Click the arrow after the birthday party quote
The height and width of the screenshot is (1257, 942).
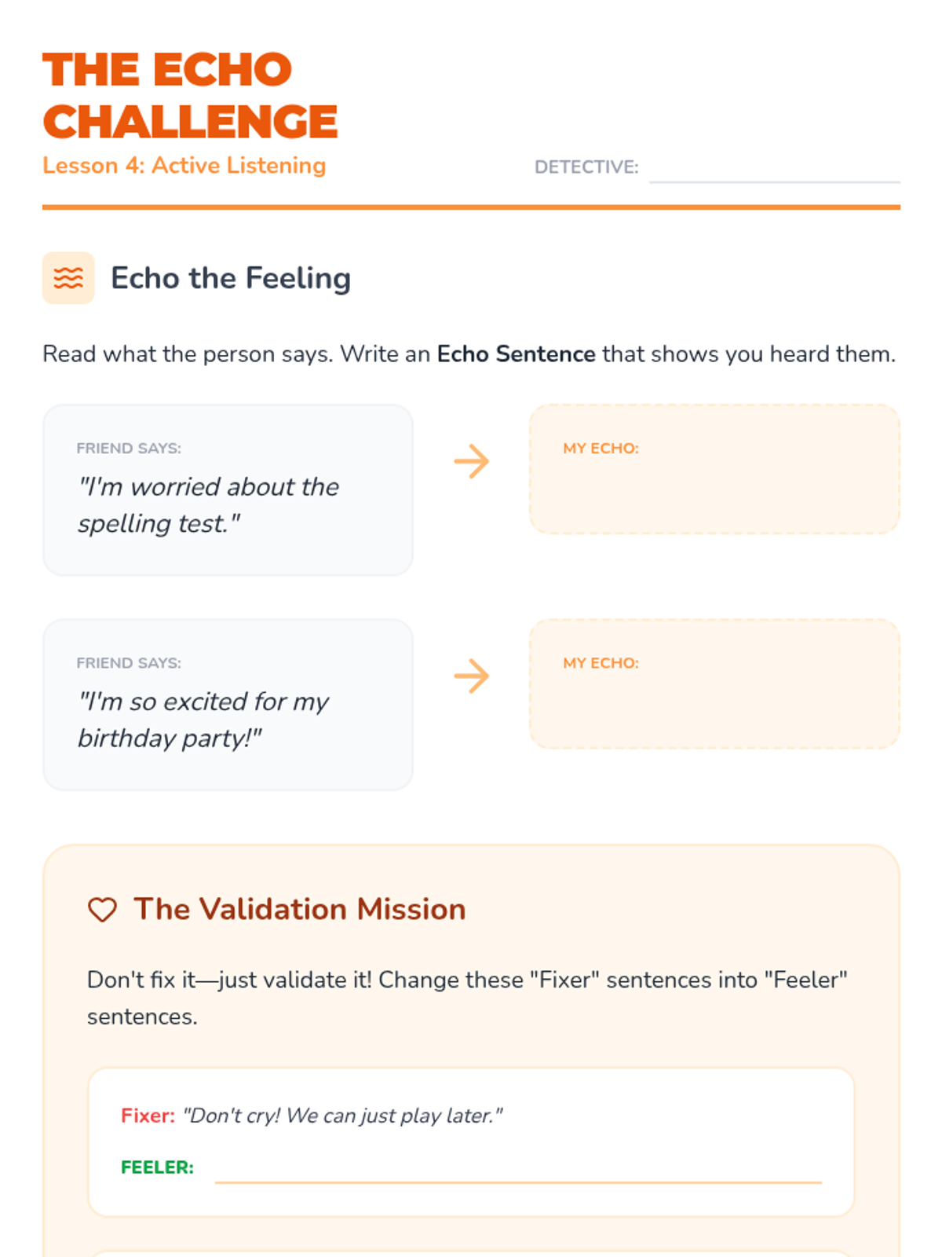click(x=471, y=676)
